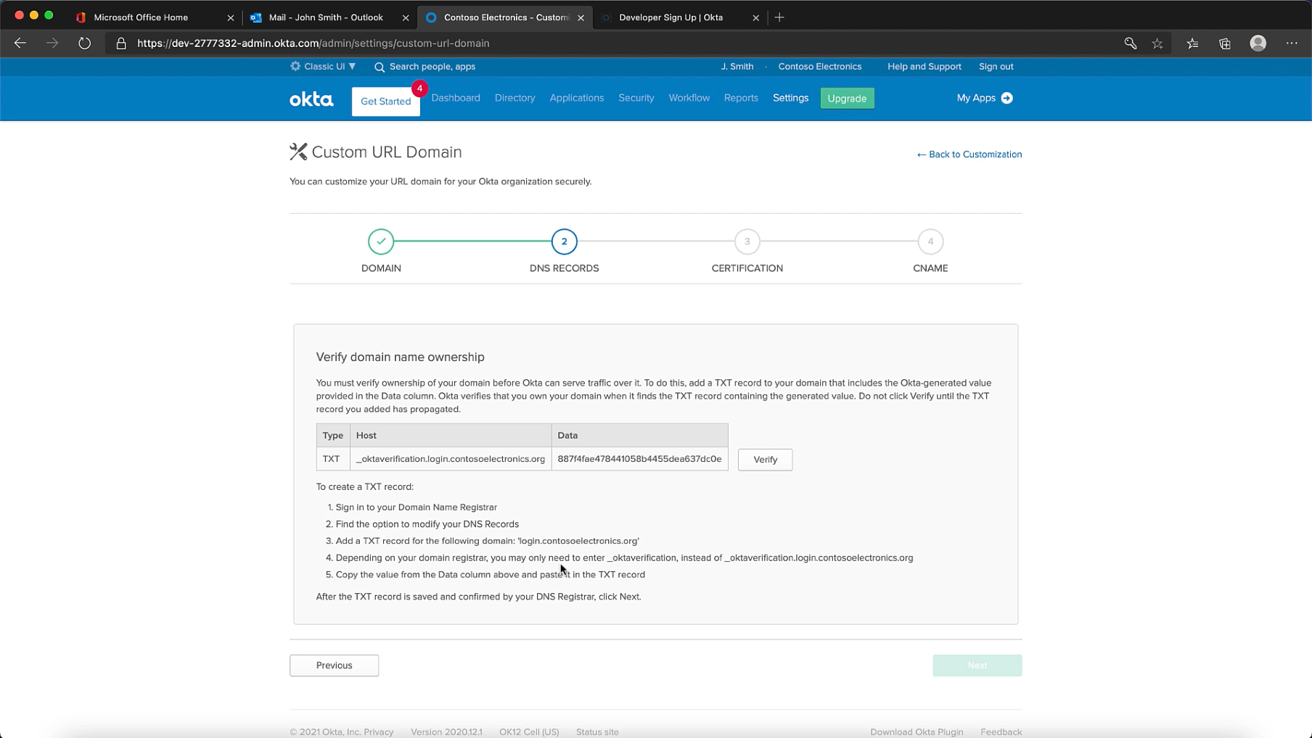The image size is (1312, 738).
Task: Open the Get Started tab
Action: click(x=385, y=101)
